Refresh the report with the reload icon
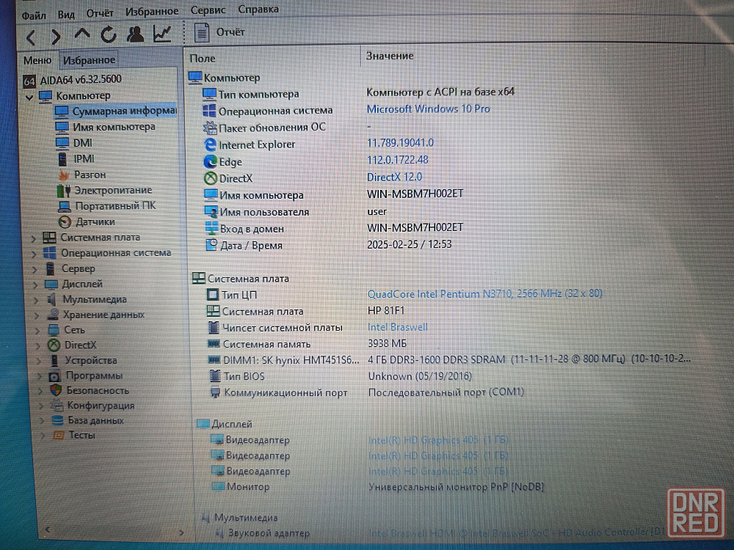734x550 pixels. point(109,34)
